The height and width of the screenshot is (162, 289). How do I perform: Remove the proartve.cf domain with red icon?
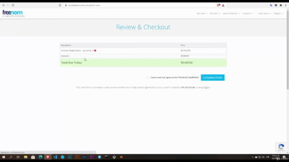(95, 50)
